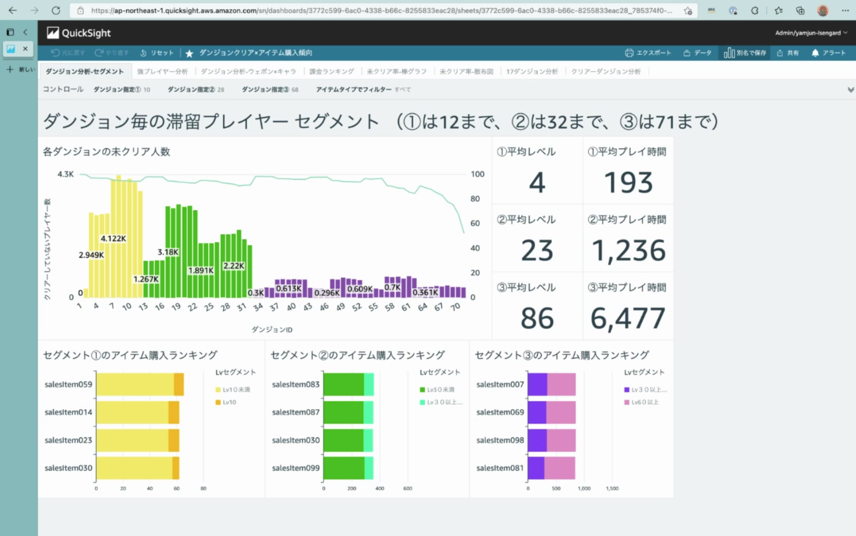Open 17ダンジョン分析 sheet tab

532,71
